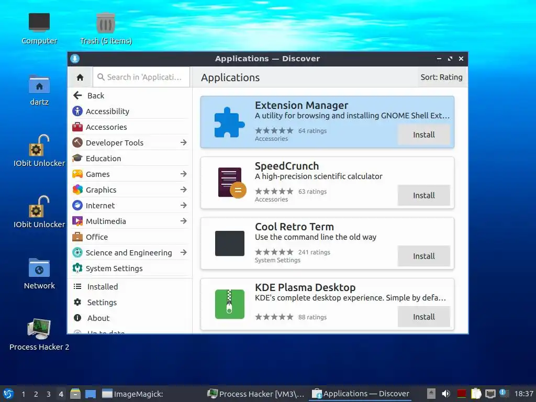The width and height of the screenshot is (536, 402).
Task: Click the KDE Plasma Desktop zipper icon
Action: [230, 304]
